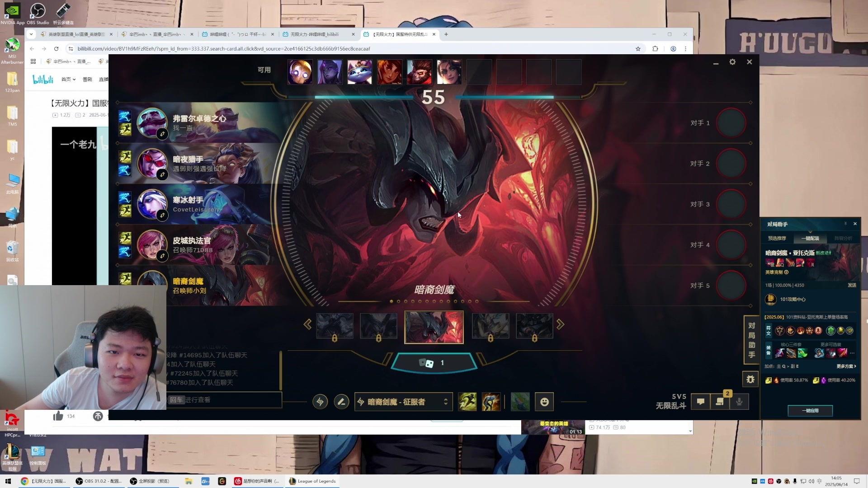Report a bug with the bug icon
This screenshot has height=488, width=868.
pyautogui.click(x=750, y=379)
